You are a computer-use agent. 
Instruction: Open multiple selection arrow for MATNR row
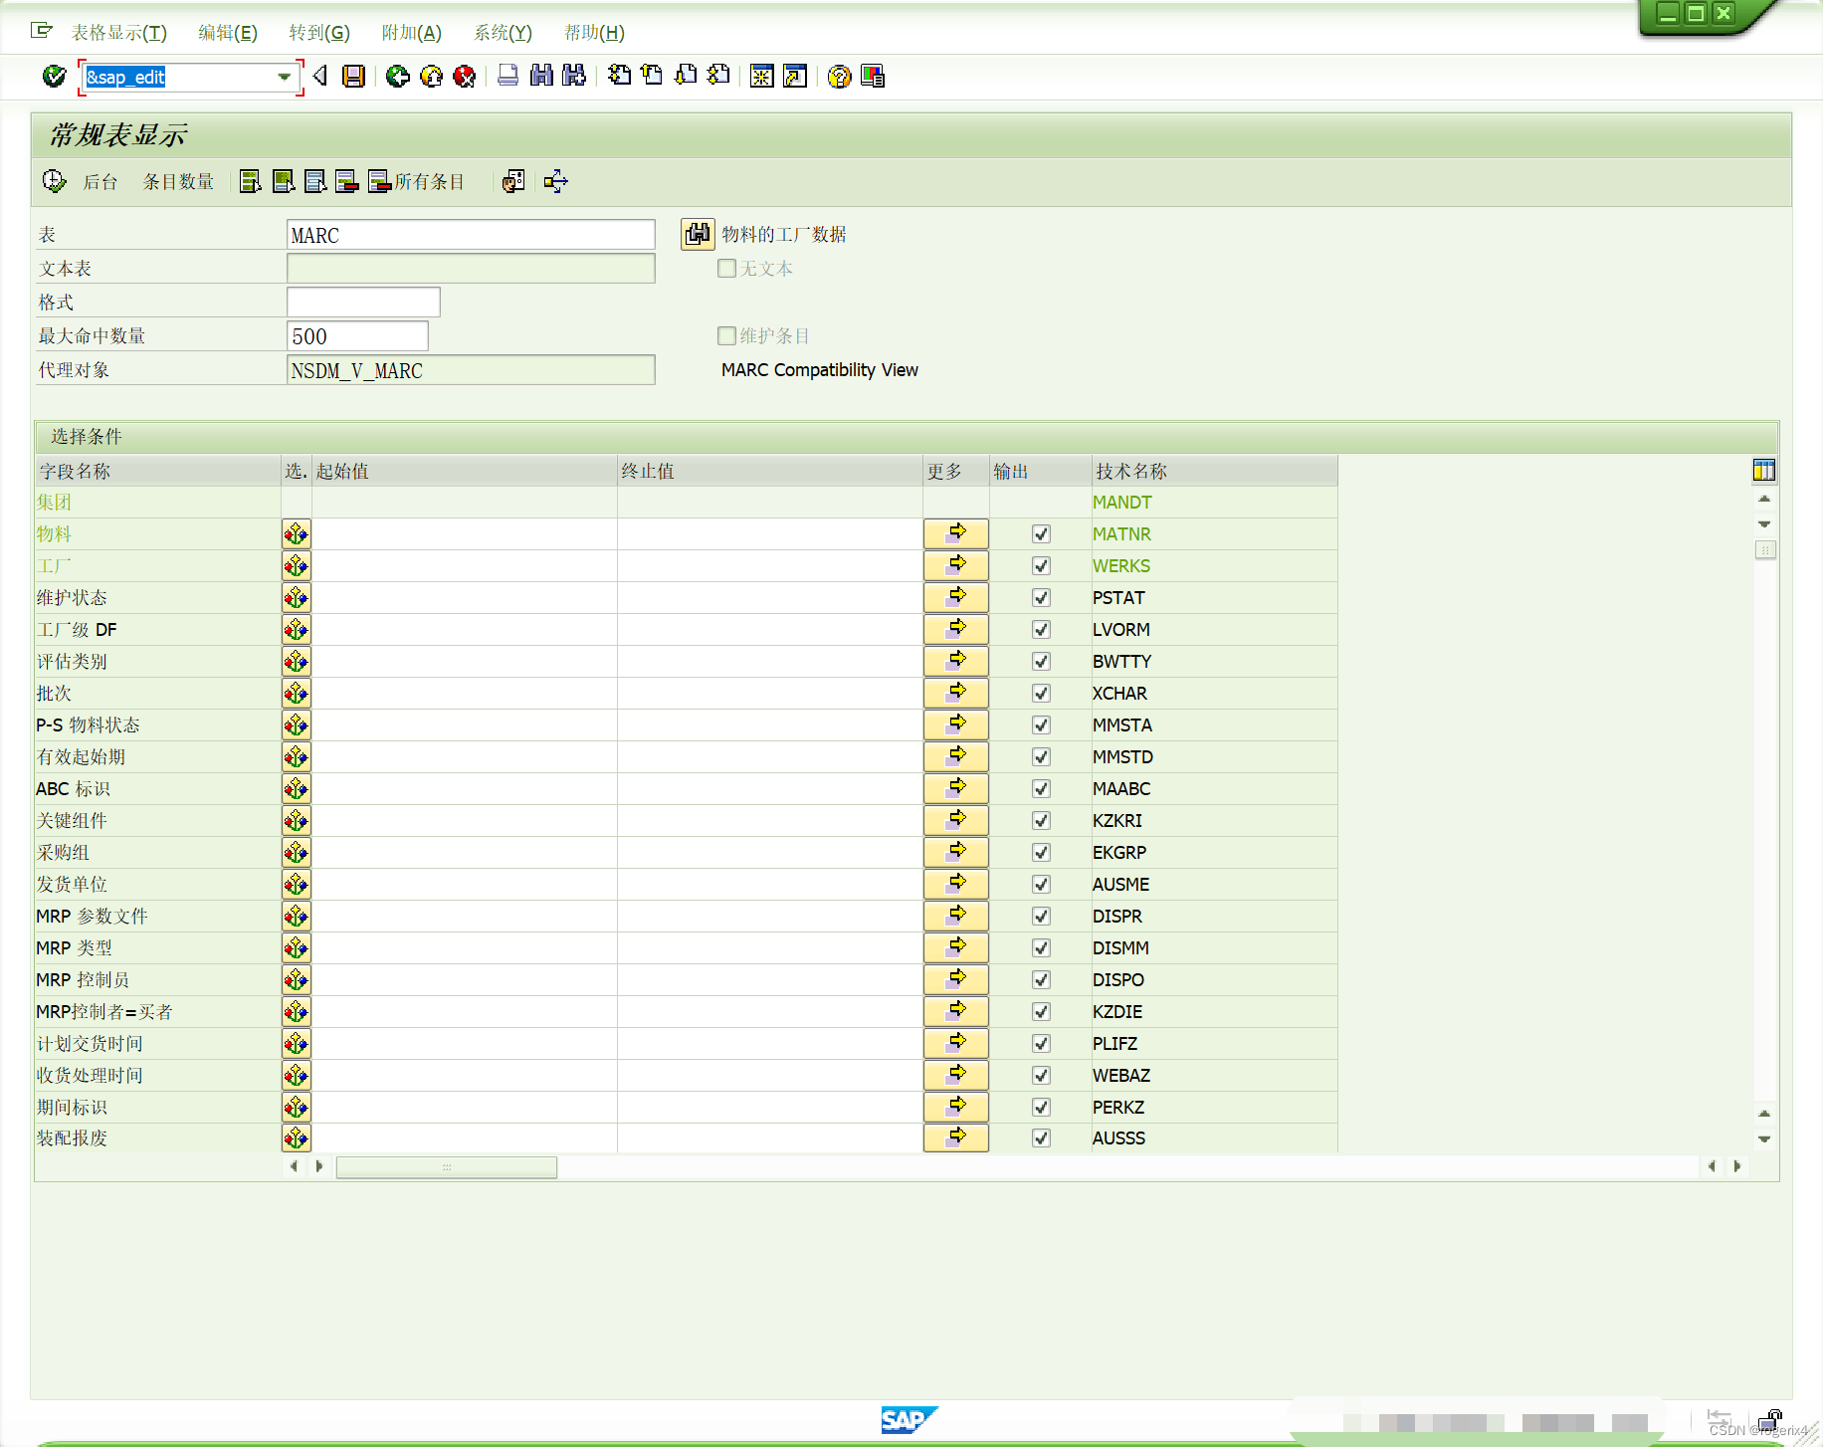click(955, 533)
